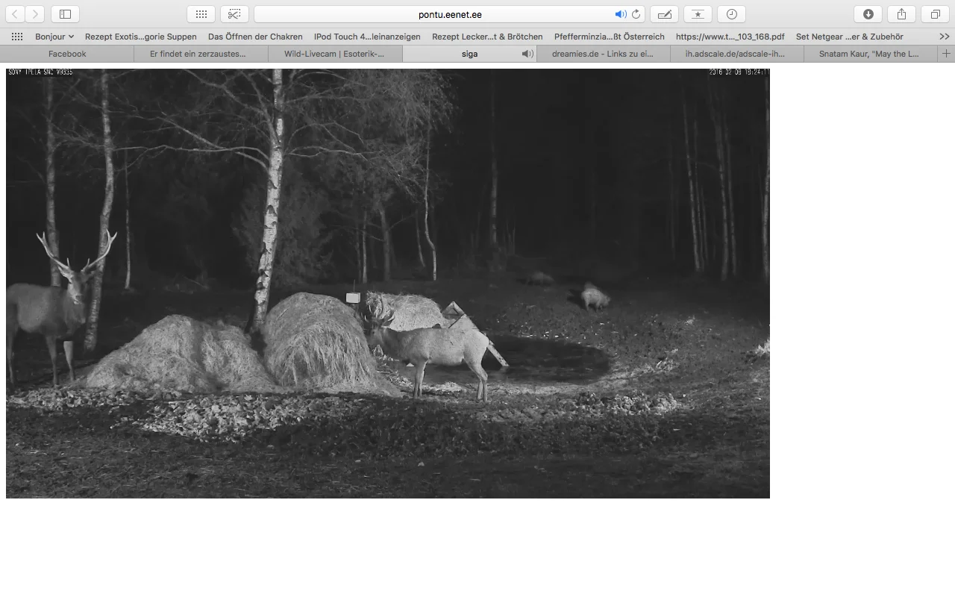
Task: Mute audio from the address bar speaker
Action: tap(620, 14)
